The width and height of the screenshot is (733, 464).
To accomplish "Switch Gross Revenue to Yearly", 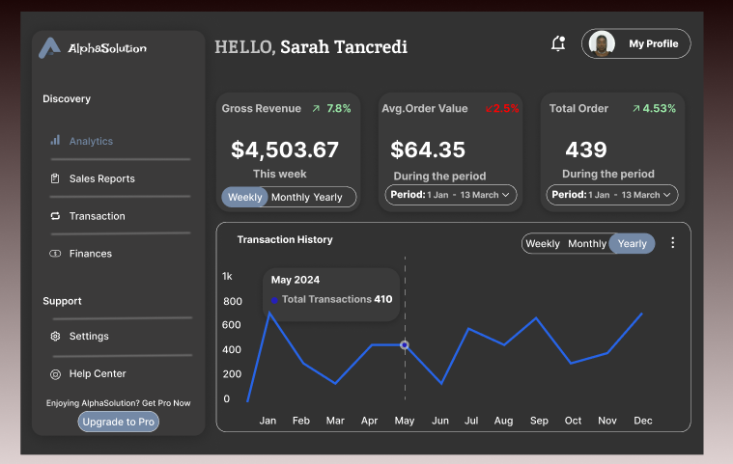I will tap(328, 198).
